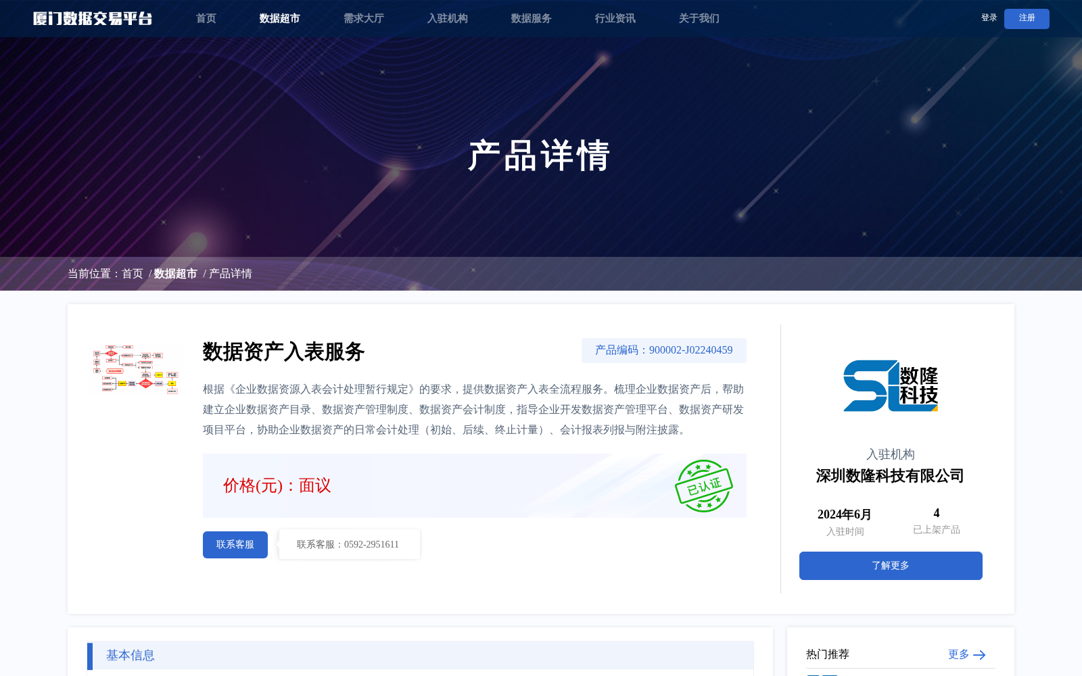Select 数据服务 in the top navigation
Screen dimensions: 1082x676
click(531, 18)
